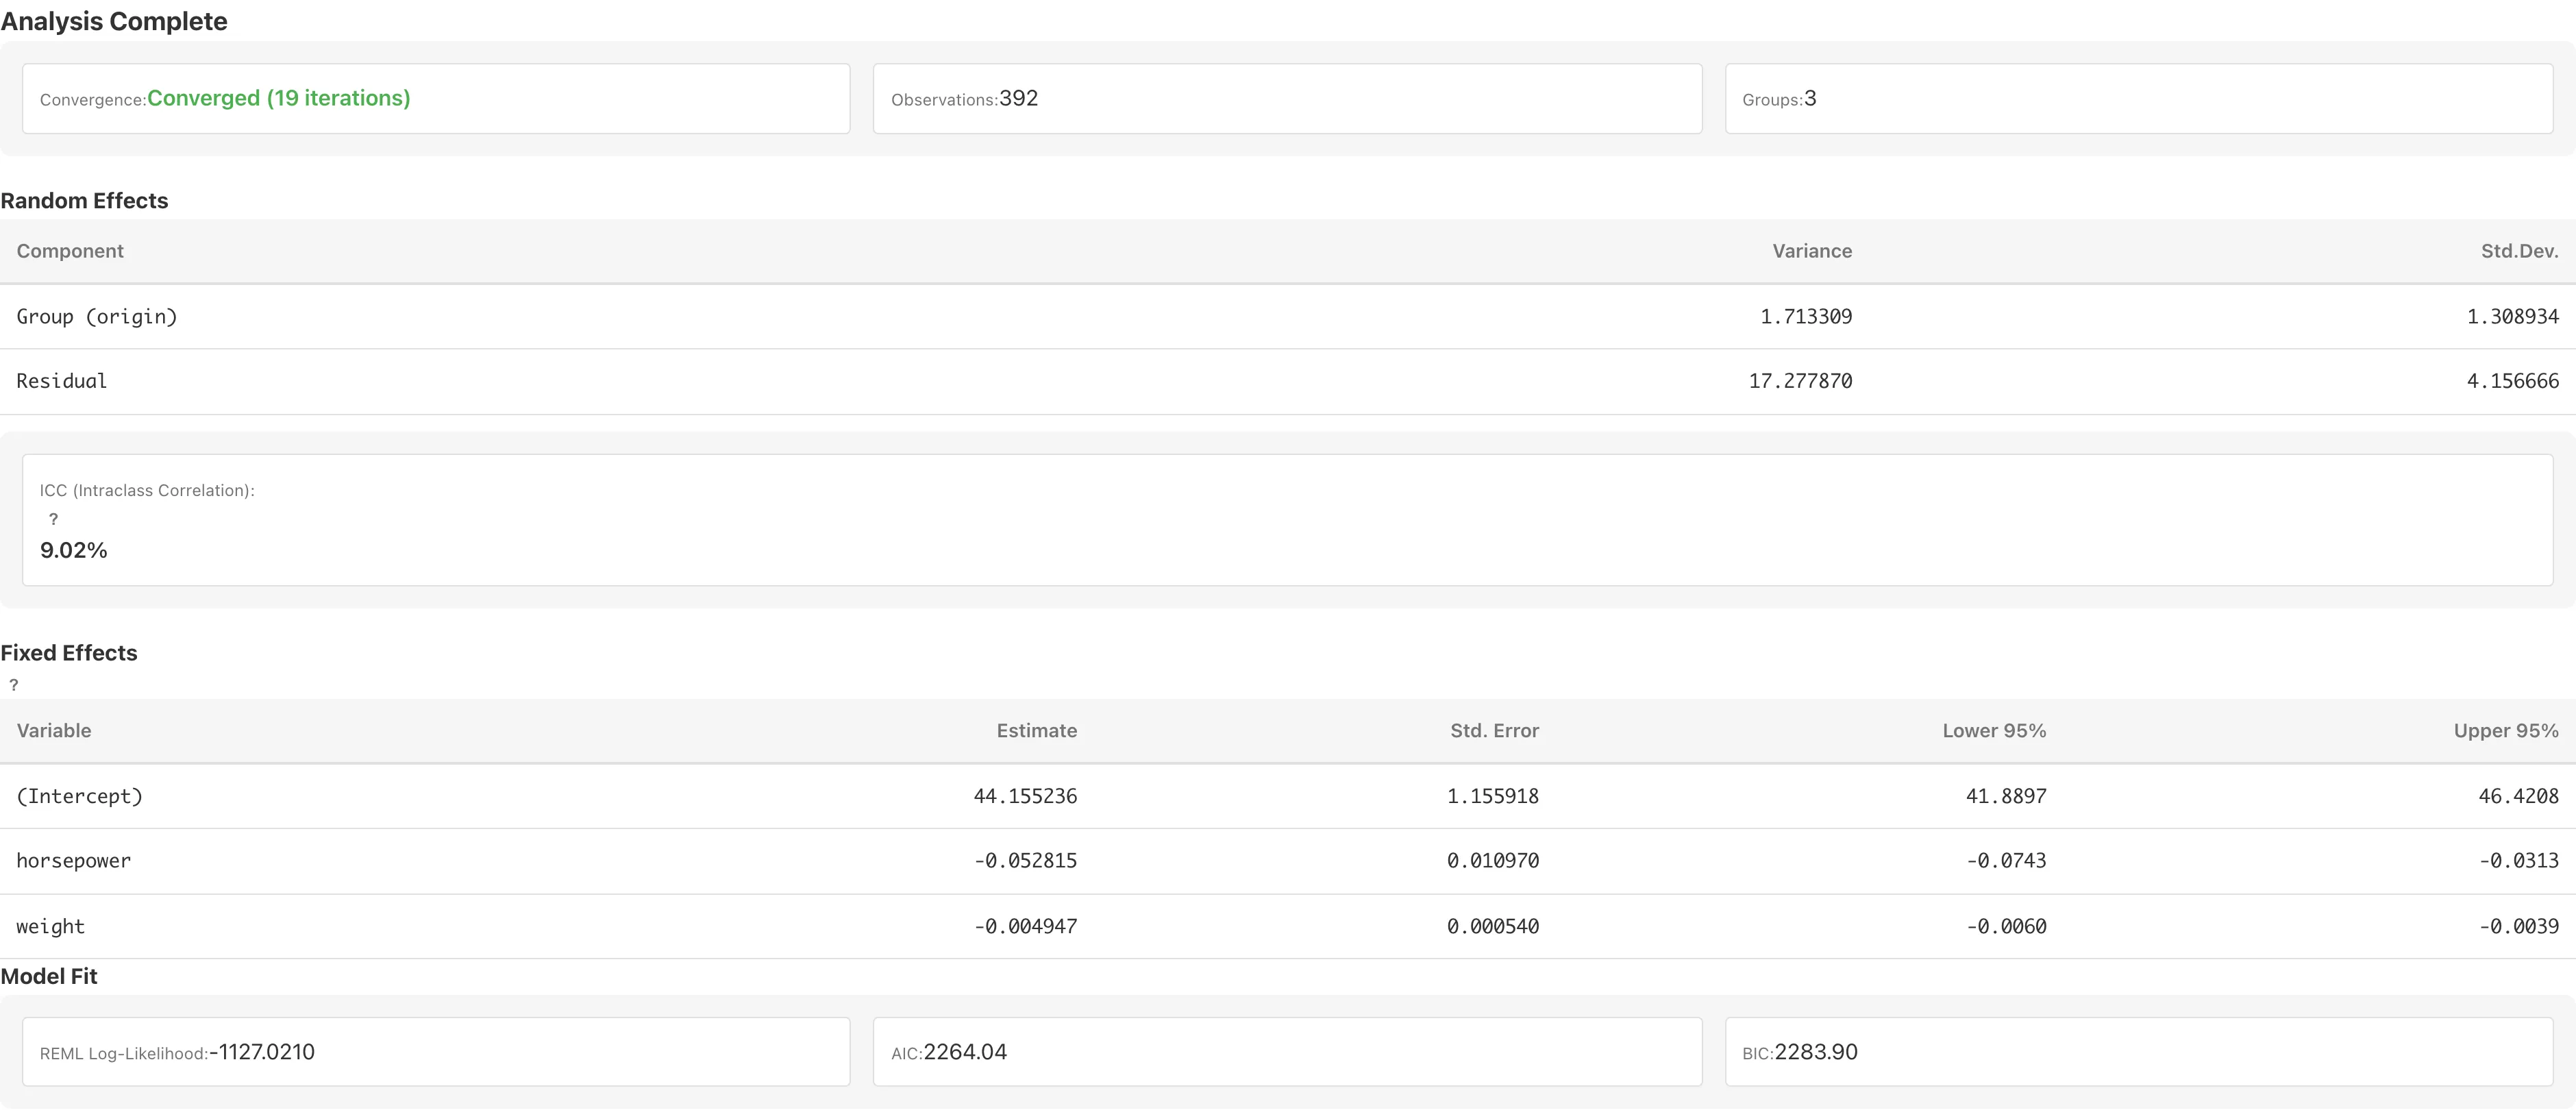Click the ICC help question mark icon
Image resolution: width=2576 pixels, height=1110 pixels.
tap(53, 519)
